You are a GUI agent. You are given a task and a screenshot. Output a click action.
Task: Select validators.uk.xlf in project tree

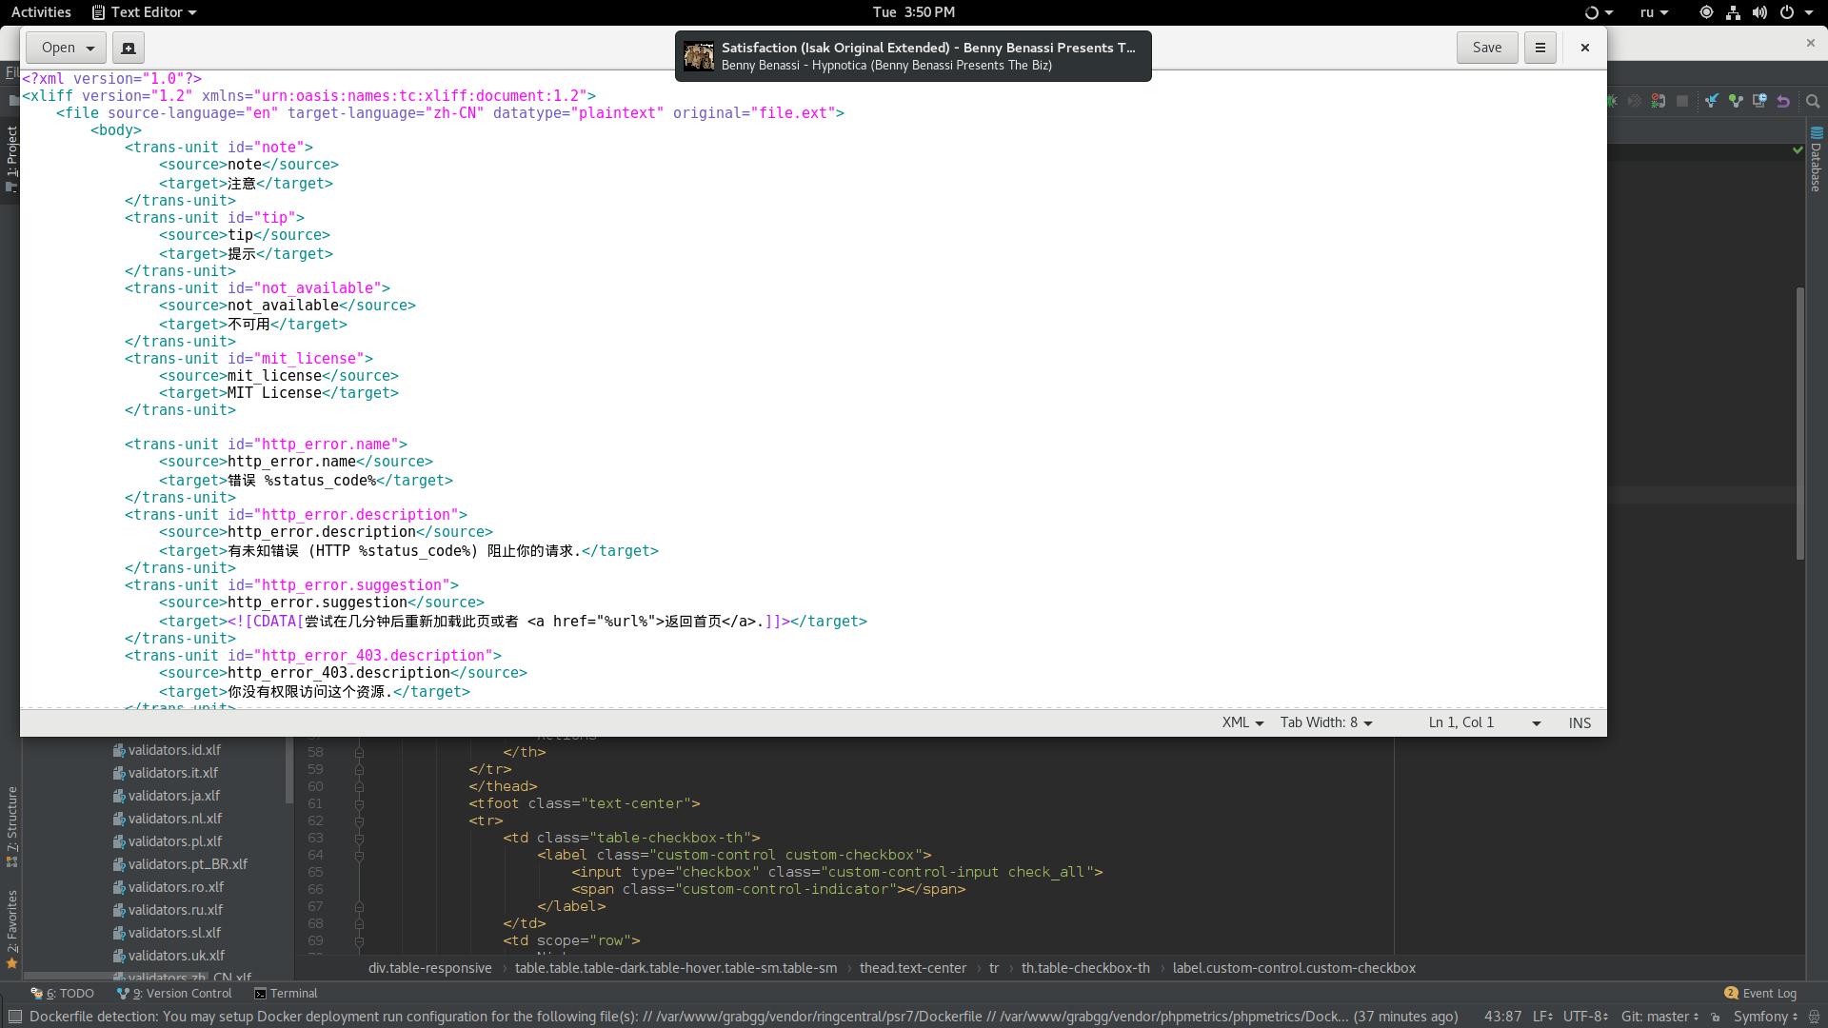pos(176,956)
